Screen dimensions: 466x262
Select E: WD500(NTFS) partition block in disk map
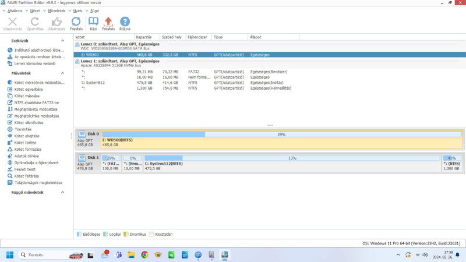[282, 139]
